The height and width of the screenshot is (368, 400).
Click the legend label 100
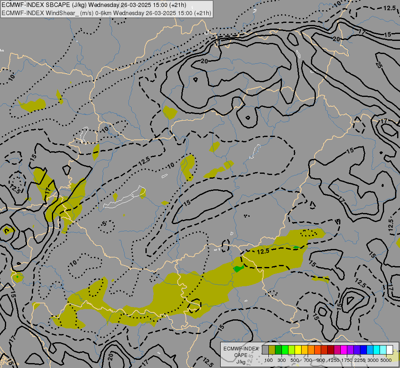click(x=268, y=360)
